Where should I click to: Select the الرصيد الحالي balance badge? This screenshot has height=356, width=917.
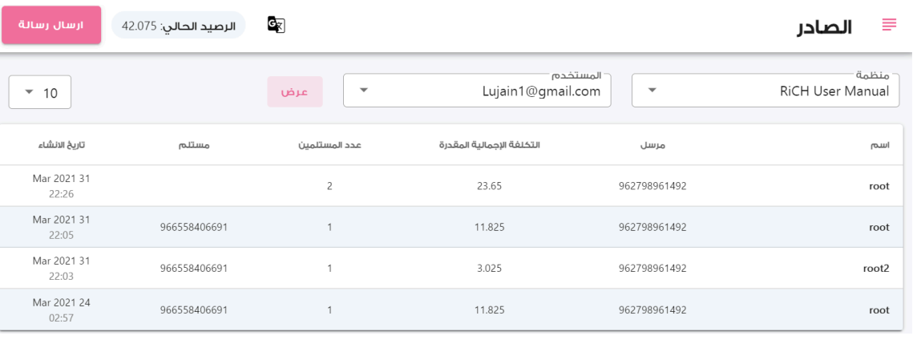coord(179,25)
